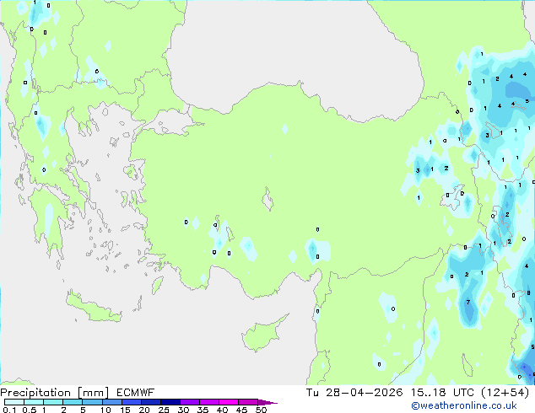This screenshot has height=413, width=535.
Task: Click the 35–40 mm legend swatch
Action: click(x=208, y=402)
